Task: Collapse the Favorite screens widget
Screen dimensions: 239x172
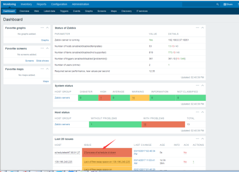Action: [47, 48]
